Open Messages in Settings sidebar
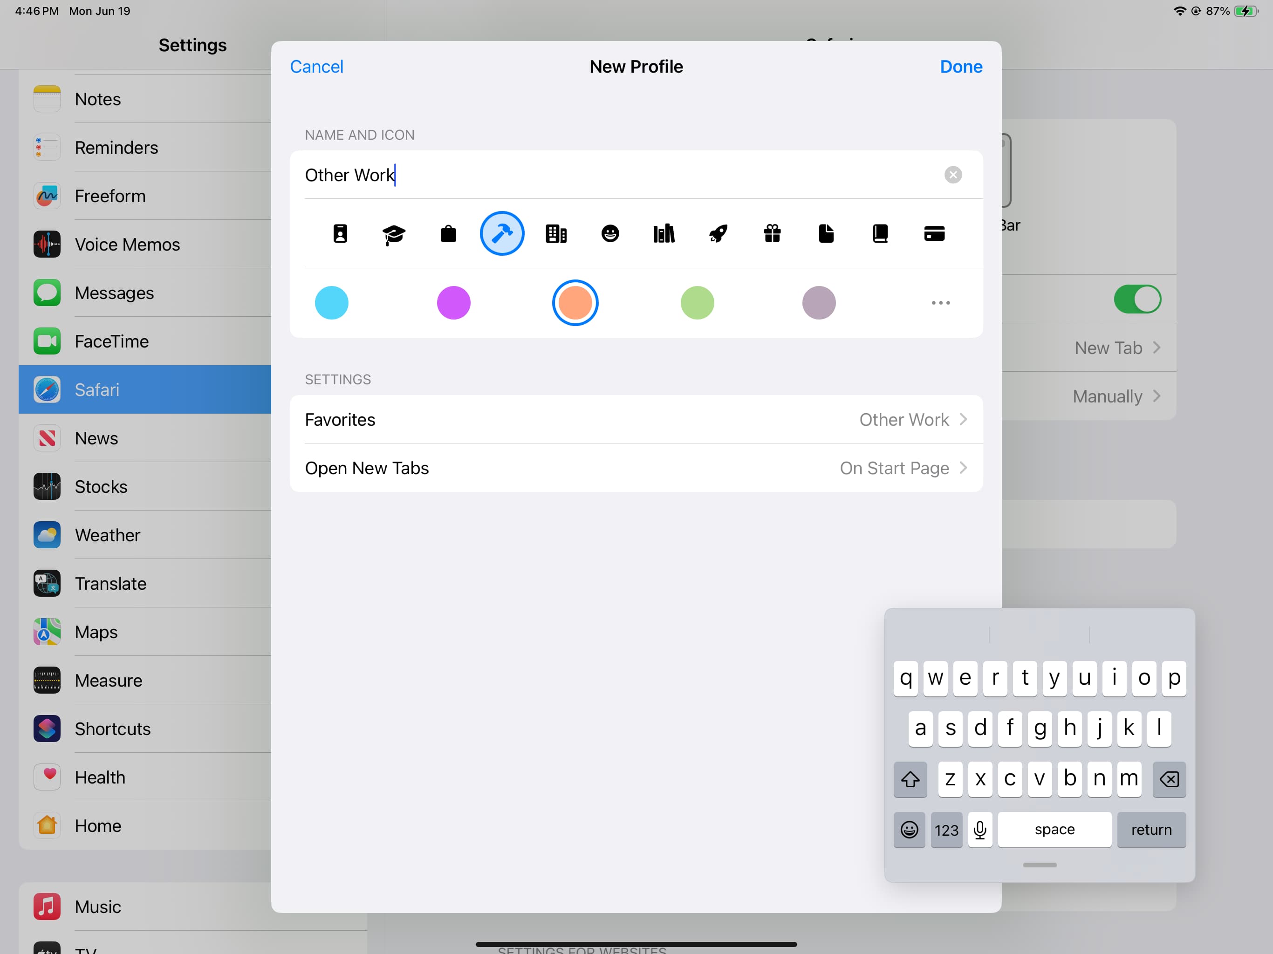The height and width of the screenshot is (954, 1273). coord(114,293)
